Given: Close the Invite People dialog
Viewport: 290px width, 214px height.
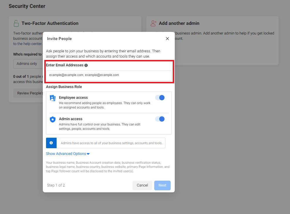Looking at the screenshot, I should (x=167, y=39).
